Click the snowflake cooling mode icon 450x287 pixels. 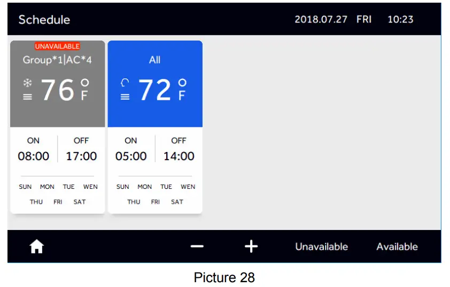27,83
